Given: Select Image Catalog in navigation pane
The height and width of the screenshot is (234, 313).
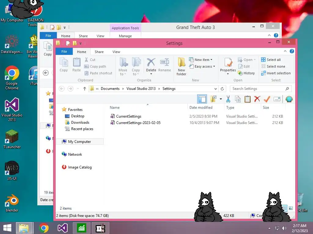Looking at the screenshot, I should 80,167.
